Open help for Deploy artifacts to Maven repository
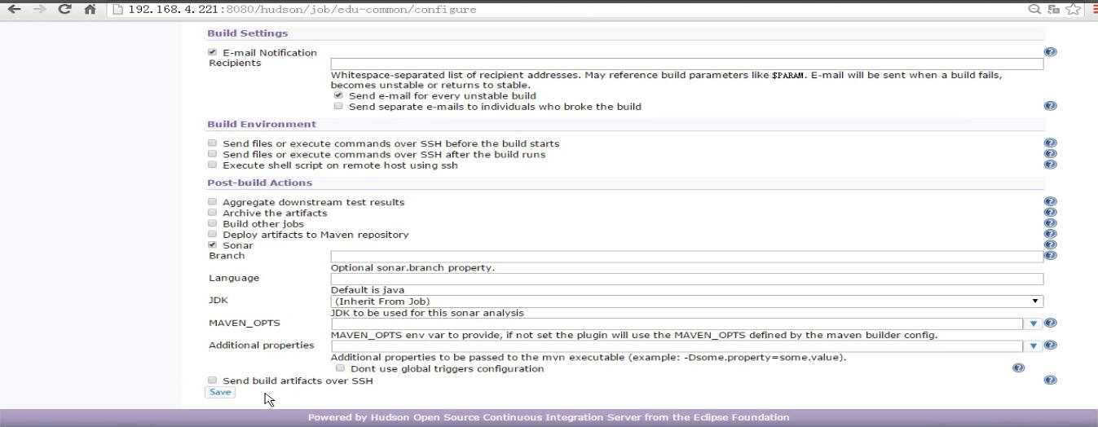1098x427 pixels. (x=1050, y=234)
